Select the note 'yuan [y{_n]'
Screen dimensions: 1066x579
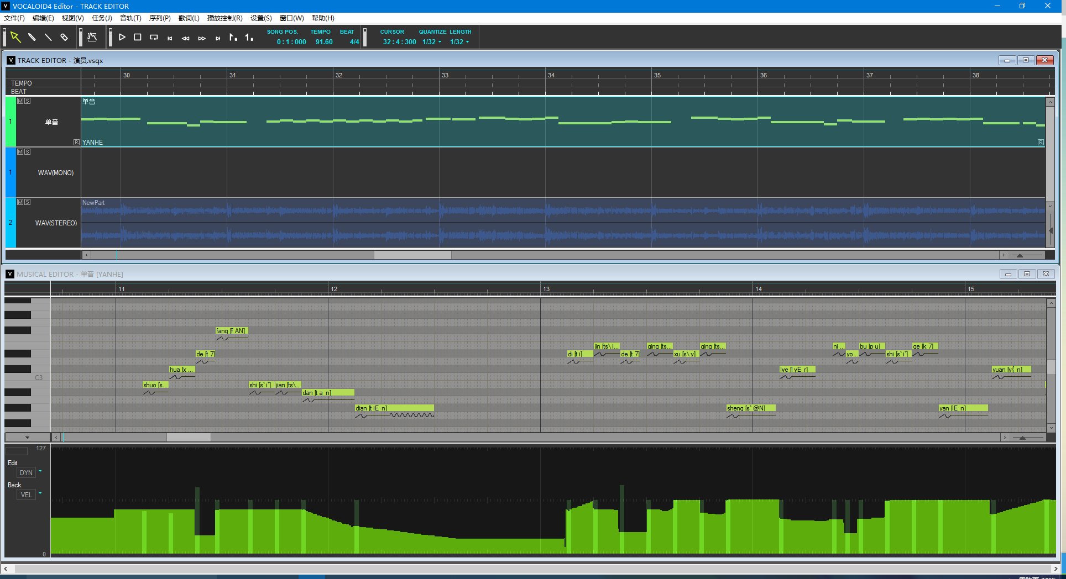1011,370
